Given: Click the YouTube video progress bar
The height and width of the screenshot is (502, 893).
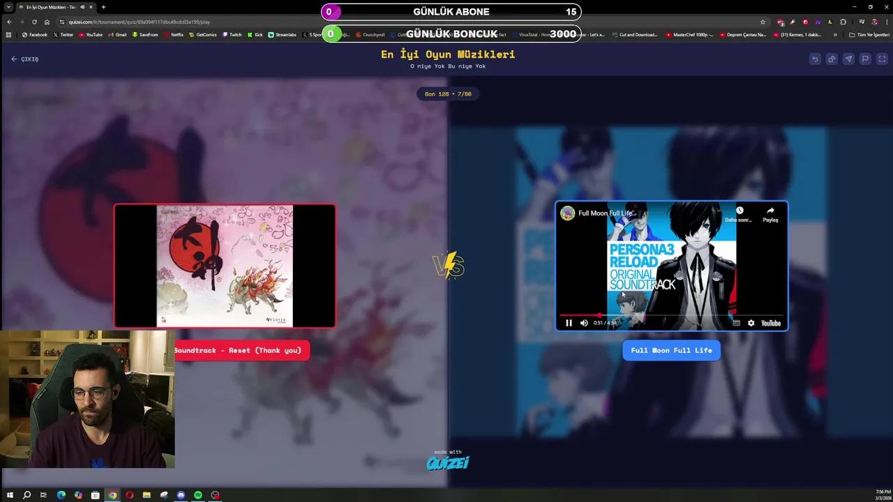Looking at the screenshot, I should [671, 315].
